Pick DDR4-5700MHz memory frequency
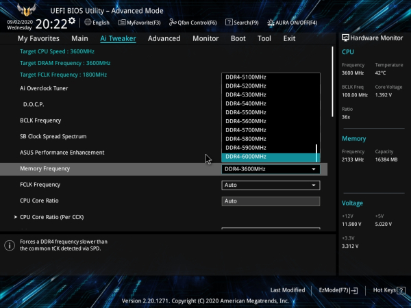This screenshot has width=411, height=308. 269,130
